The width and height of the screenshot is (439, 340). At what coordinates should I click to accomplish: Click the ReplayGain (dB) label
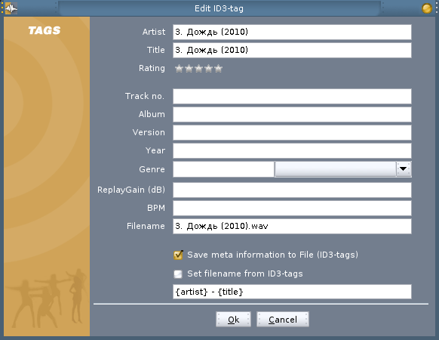pos(131,190)
